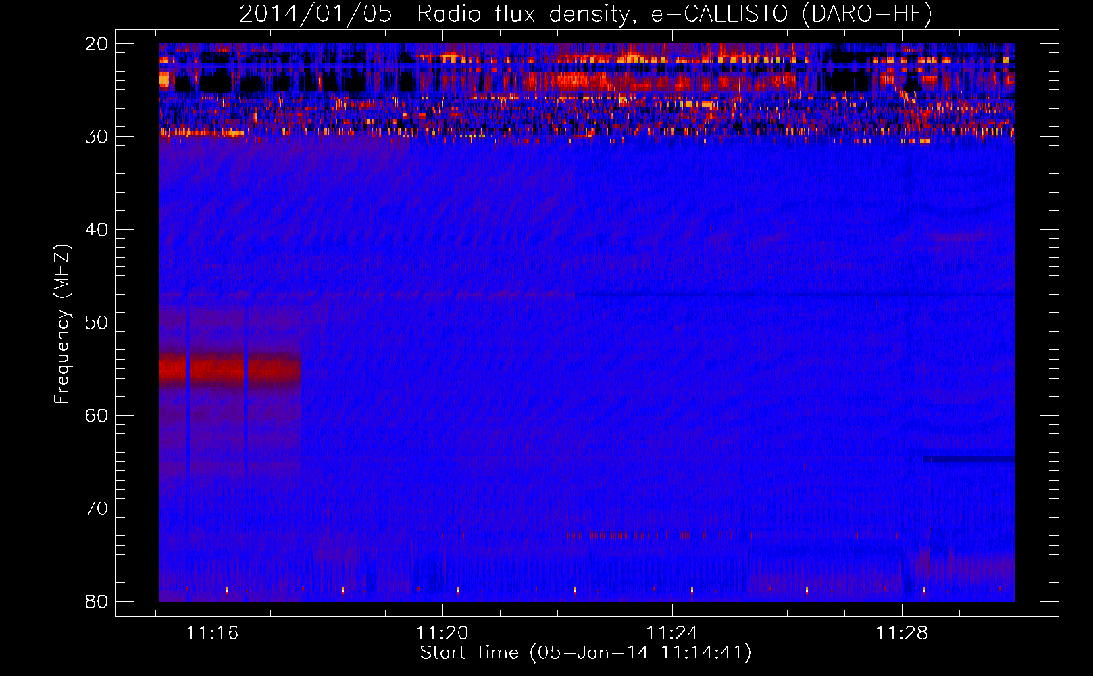Click the "Start Time (05-Jan-14 11:14:41)" label
The width and height of the screenshot is (1093, 676).
(586, 653)
